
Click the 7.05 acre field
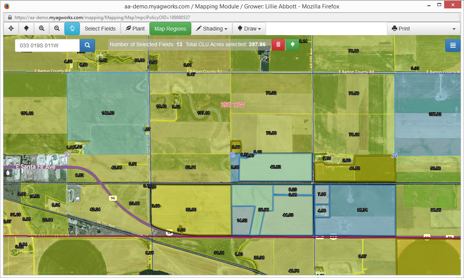[322, 194]
